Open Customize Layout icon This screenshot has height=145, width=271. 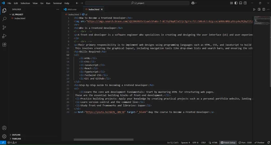(x=232, y=3)
